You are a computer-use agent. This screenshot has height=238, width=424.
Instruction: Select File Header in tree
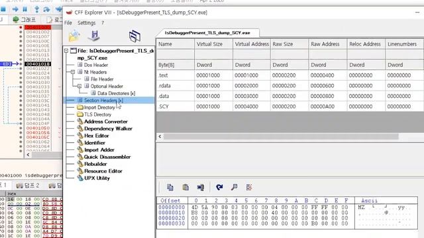102,79
